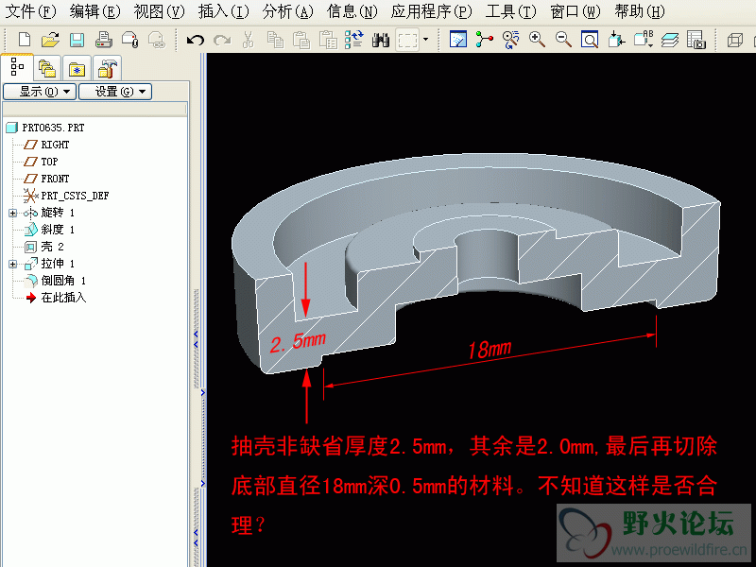The image size is (756, 567).
Task: Switch to the favorites hammer tab
Action: coord(107,68)
